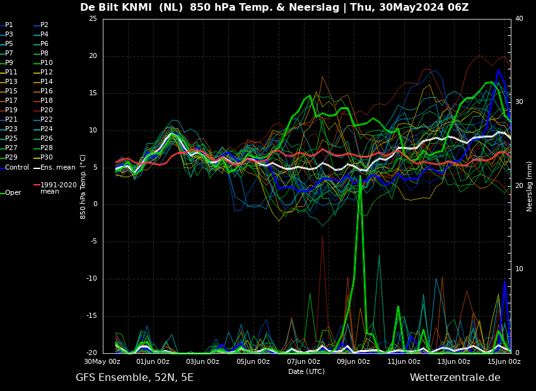Click the 850 hPa Temp. axis title
This screenshot has height=391, width=536.
pyautogui.click(x=83, y=187)
